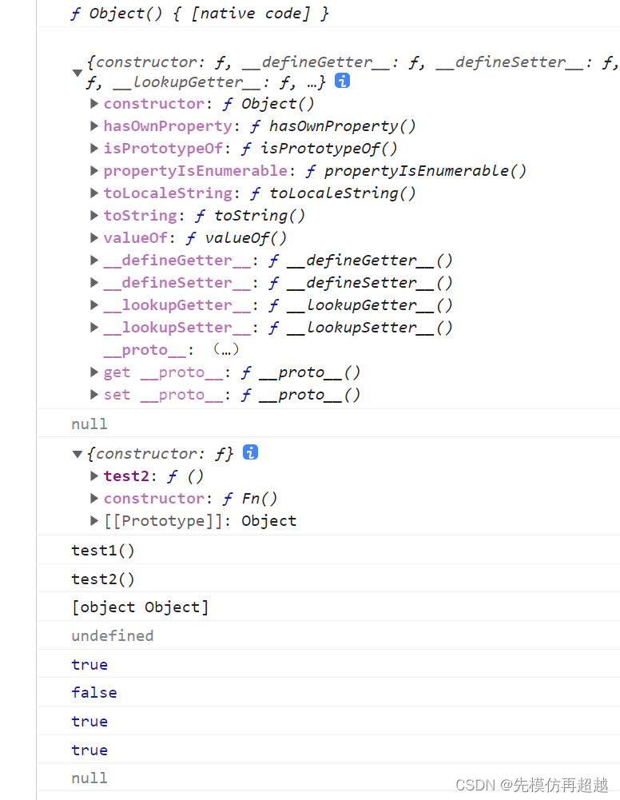Expand test2: f () property
This screenshot has width=620, height=800.
tap(93, 476)
